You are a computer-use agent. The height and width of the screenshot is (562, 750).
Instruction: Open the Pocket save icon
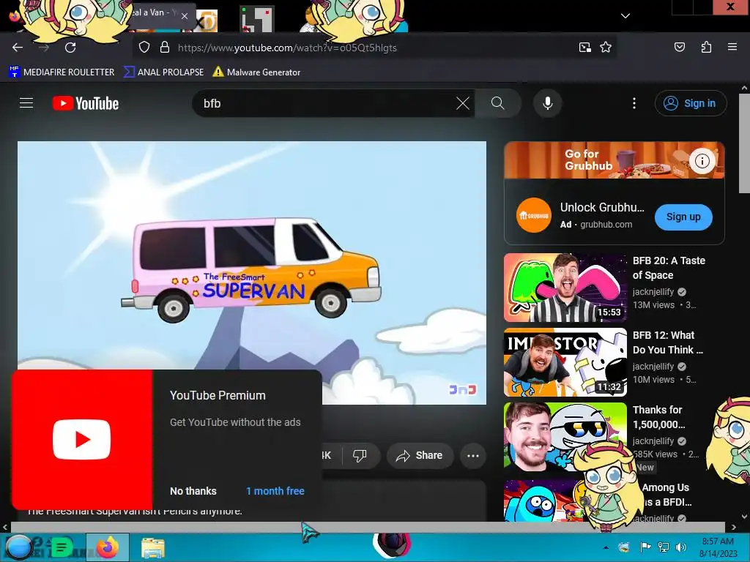(679, 48)
